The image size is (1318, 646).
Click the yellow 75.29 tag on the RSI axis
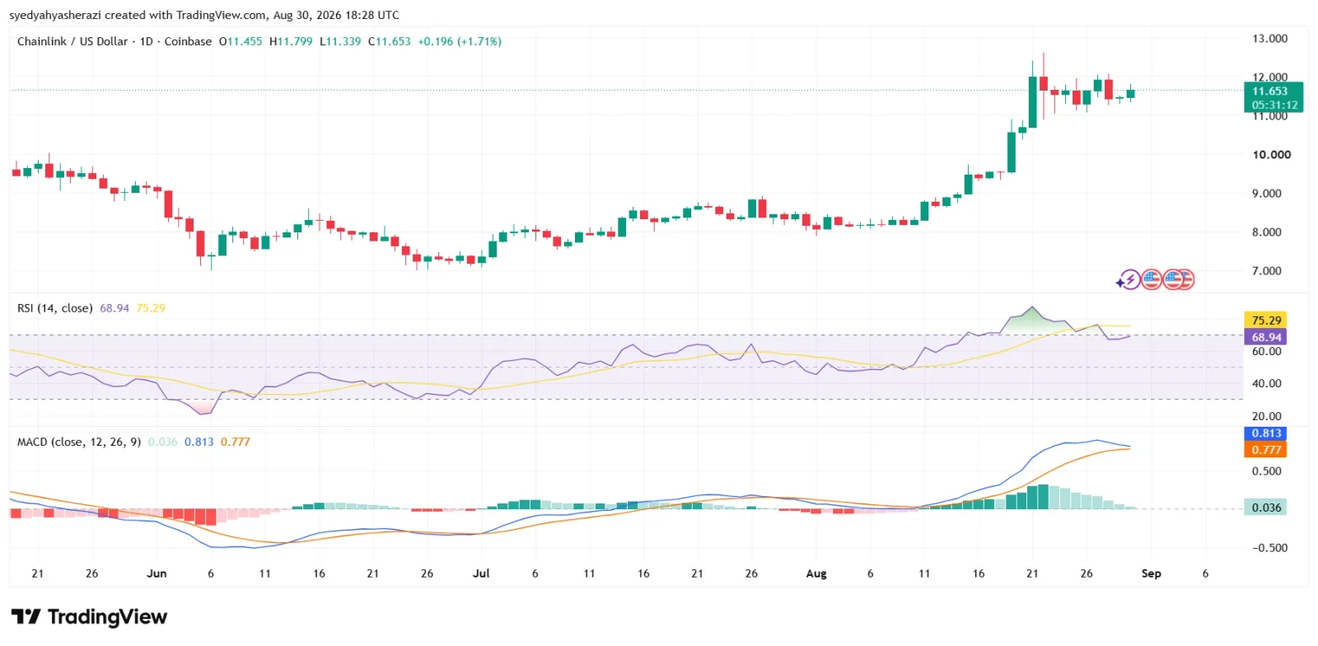(x=1265, y=321)
